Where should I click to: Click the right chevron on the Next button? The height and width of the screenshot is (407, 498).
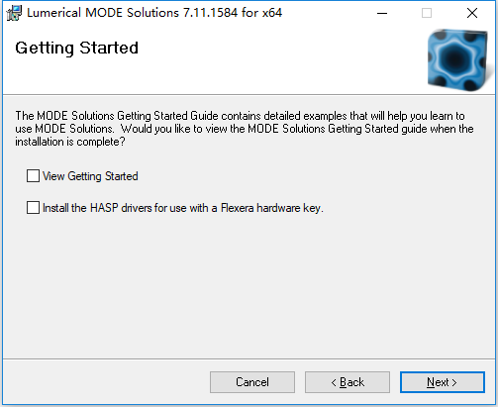click(x=454, y=382)
